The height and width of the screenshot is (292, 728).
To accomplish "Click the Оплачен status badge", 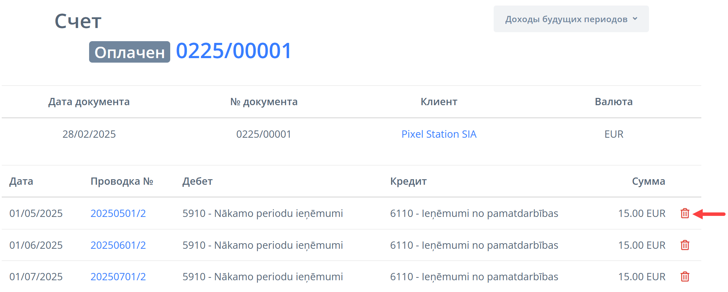I will [x=129, y=52].
